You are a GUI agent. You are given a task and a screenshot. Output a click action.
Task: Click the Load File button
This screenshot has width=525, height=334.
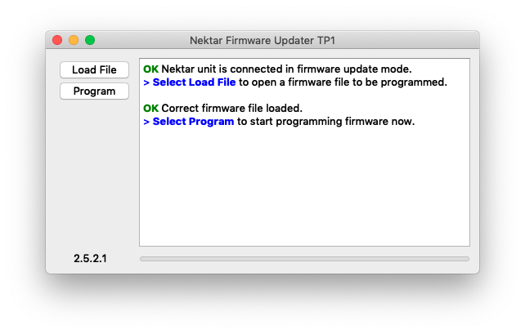(94, 70)
